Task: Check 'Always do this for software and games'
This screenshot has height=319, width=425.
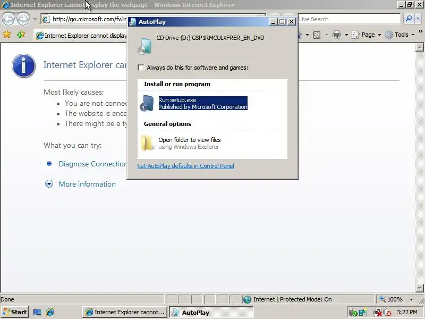Action: 141,68
